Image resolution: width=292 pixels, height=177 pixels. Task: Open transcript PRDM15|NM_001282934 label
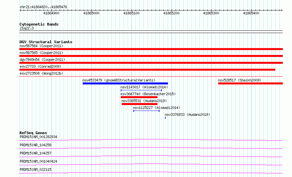38,137
